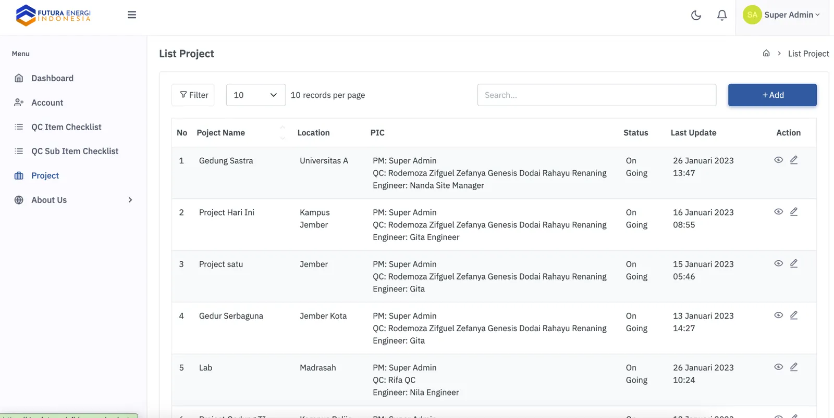Edit the Gedur Serbaguna project

coord(794,315)
